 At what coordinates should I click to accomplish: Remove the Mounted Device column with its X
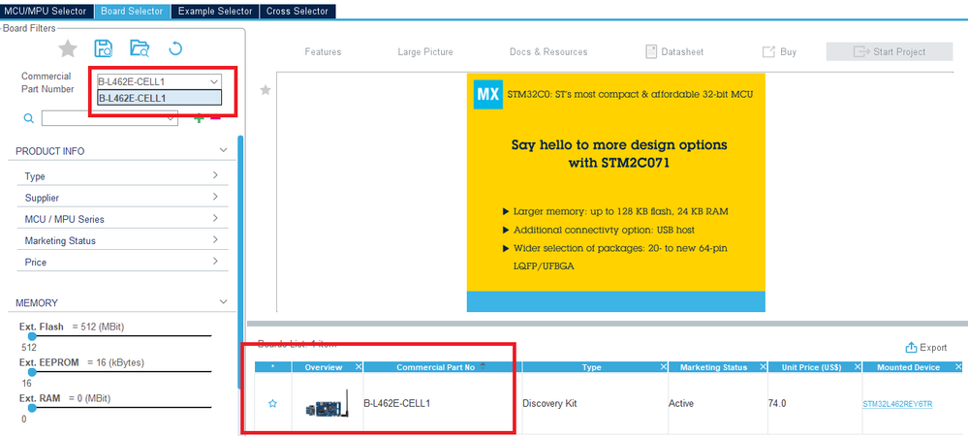click(958, 367)
